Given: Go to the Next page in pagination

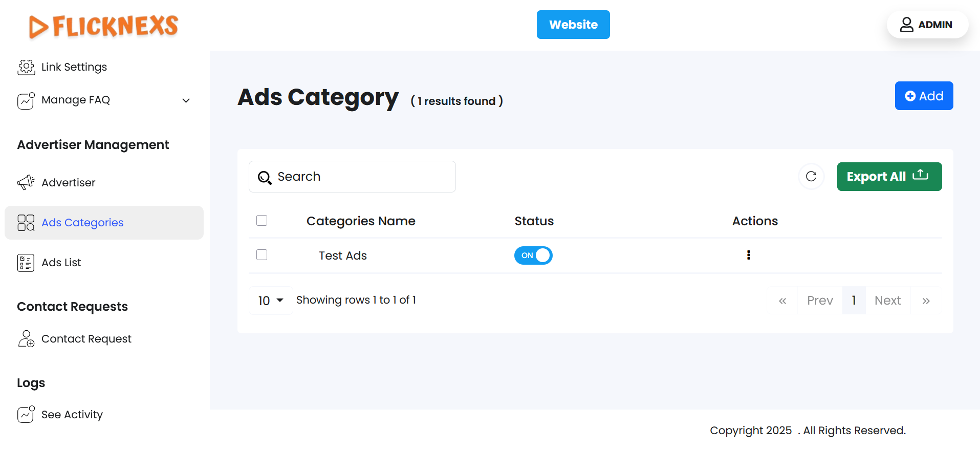Looking at the screenshot, I should (887, 301).
